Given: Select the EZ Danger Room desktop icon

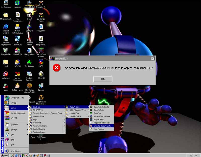Looking at the screenshot, I should pos(41,17).
